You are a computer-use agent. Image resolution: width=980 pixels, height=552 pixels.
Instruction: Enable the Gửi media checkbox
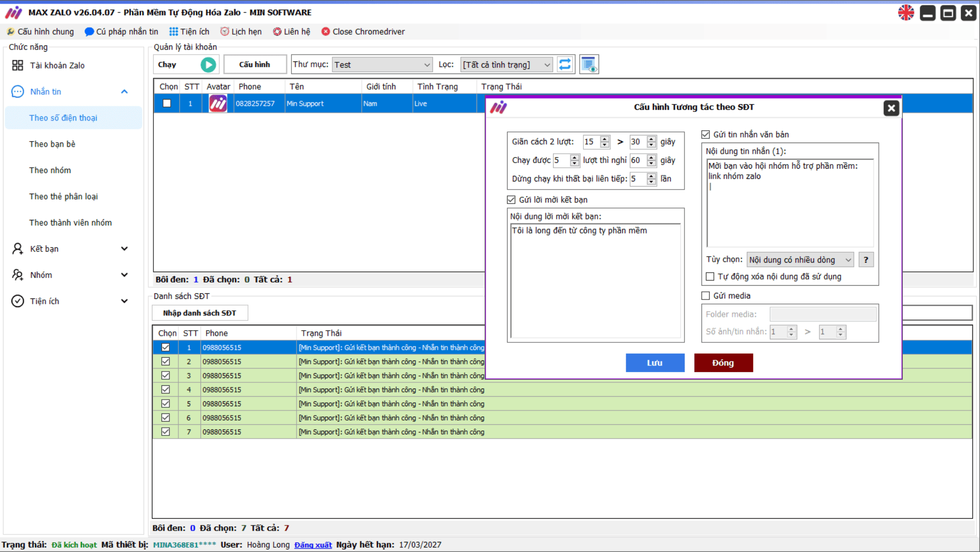tap(705, 296)
